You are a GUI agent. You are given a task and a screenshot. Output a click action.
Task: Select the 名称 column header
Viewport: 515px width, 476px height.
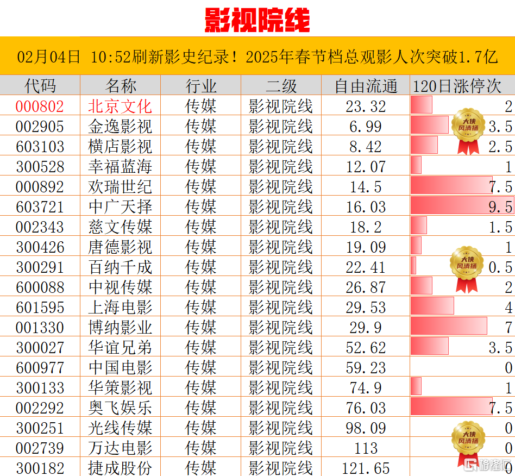pyautogui.click(x=121, y=86)
